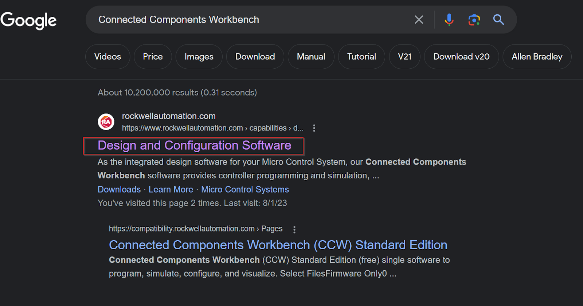This screenshot has width=583, height=306.
Task: Select the Download v20 filter chip
Action: point(461,57)
